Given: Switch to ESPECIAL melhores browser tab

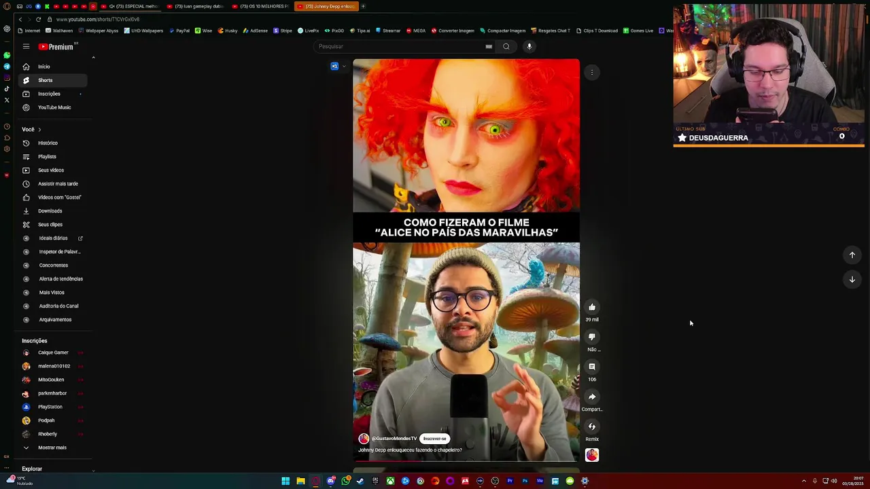Looking at the screenshot, I should [x=133, y=6].
